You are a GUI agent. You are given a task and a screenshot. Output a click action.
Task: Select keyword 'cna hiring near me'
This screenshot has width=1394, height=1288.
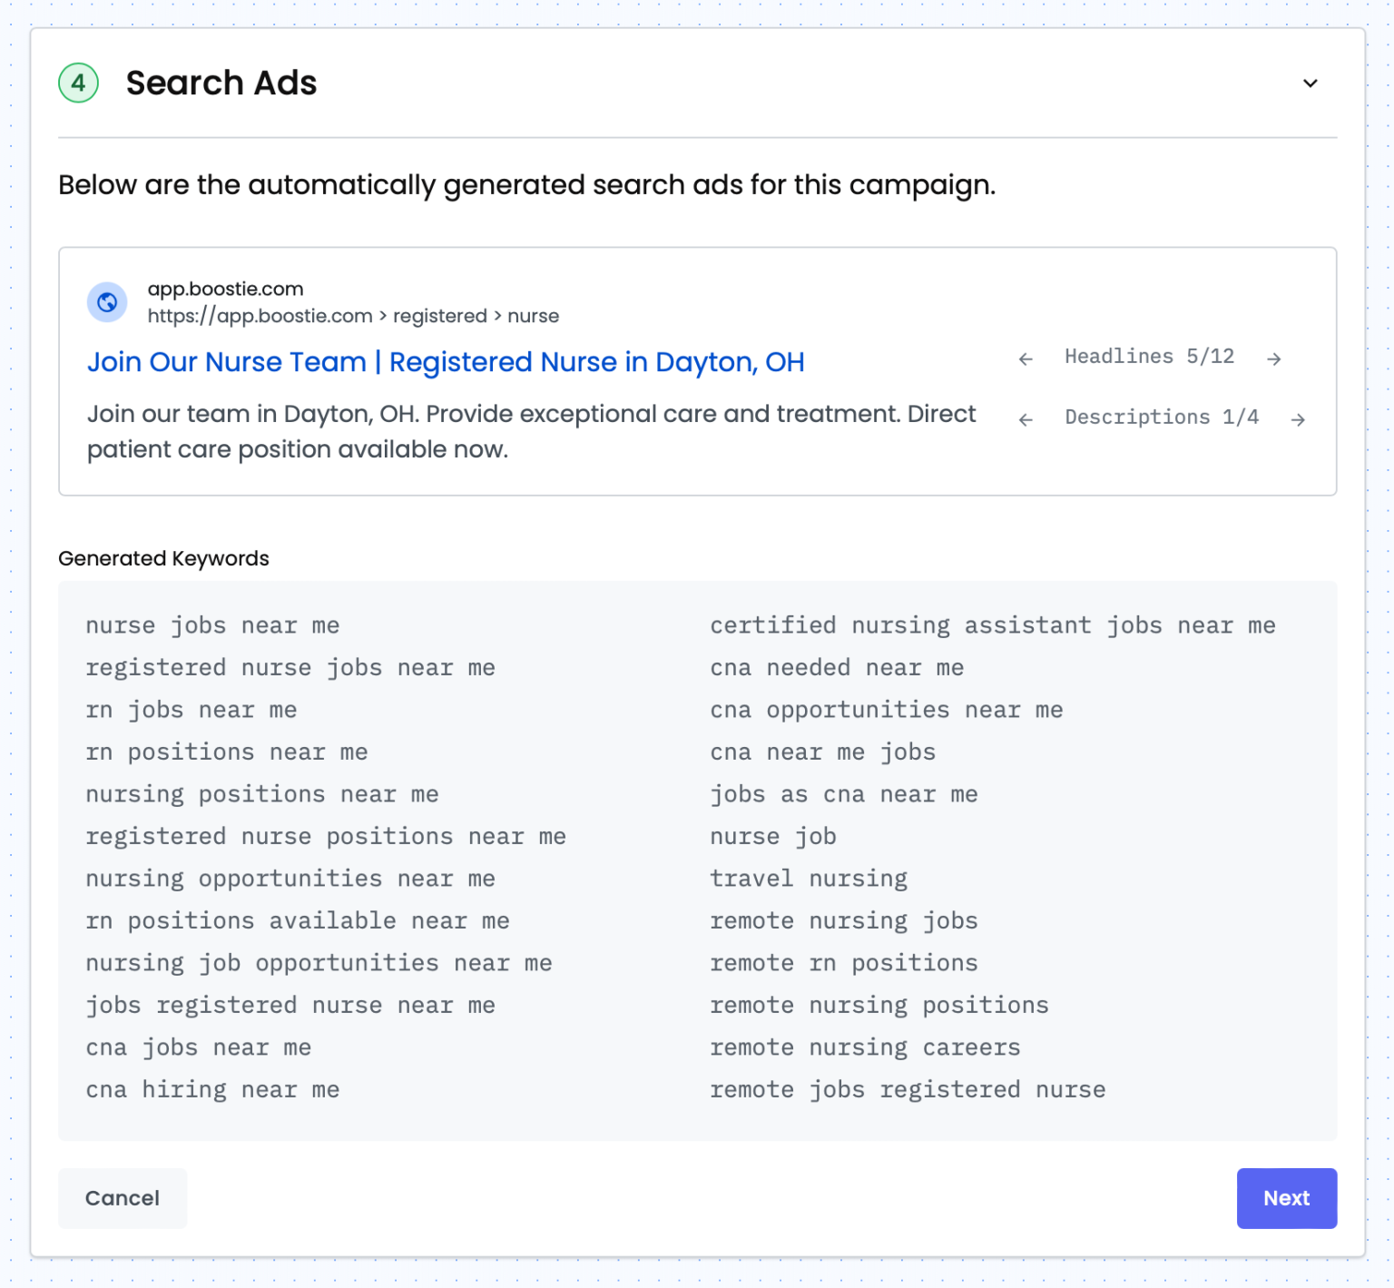pos(212,1090)
